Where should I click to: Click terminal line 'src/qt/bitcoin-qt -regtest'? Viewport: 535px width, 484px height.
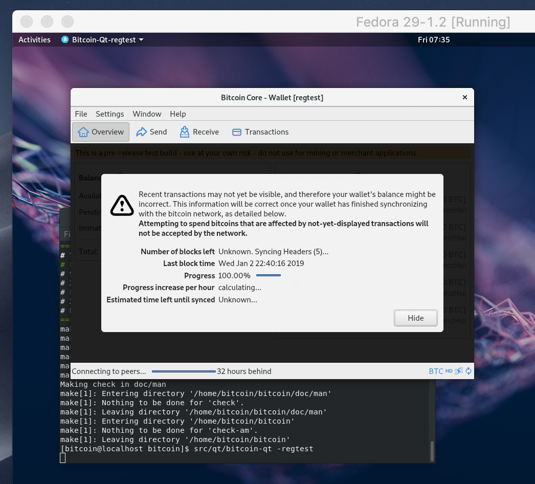point(254,449)
